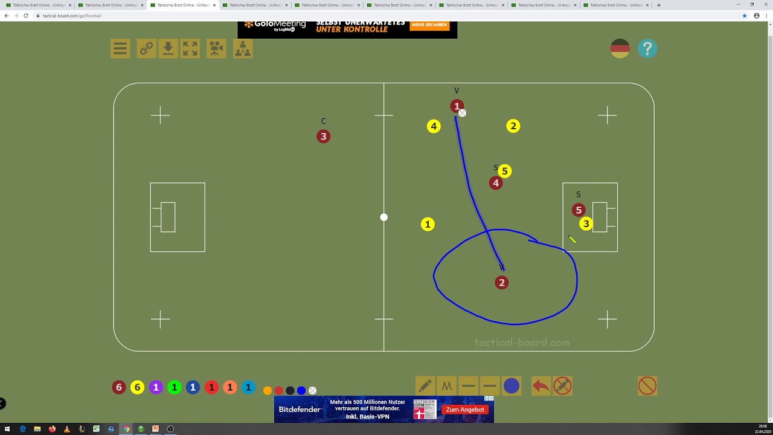Open the Chrome profile avatar icon
Screen dimensions: 773x435
pyautogui.click(x=757, y=16)
